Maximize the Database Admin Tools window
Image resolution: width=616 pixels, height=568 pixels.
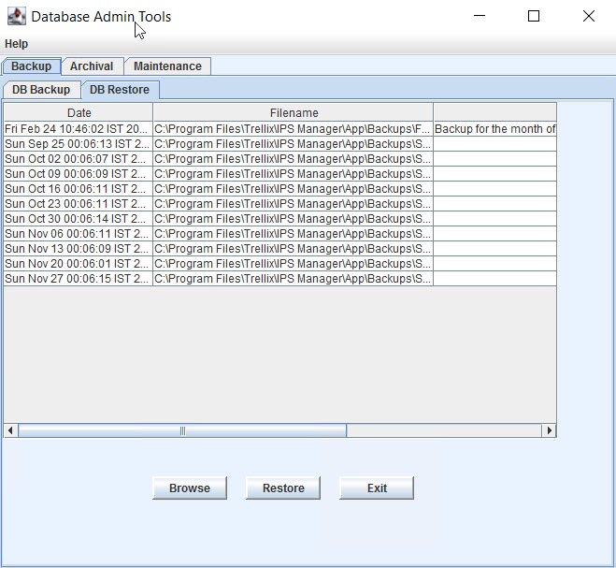pyautogui.click(x=534, y=16)
